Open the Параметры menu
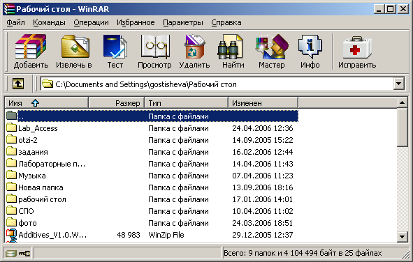This screenshot has height=262, width=413. click(183, 22)
